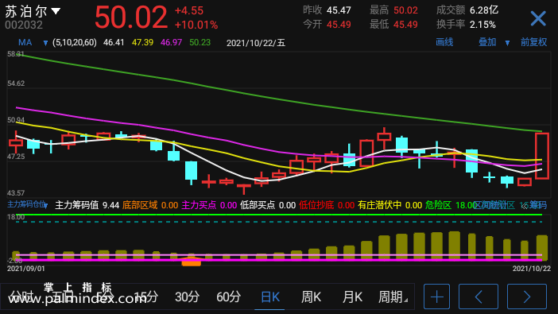Switch to the 日K daily chart tab
Viewport: 558px width, 314px height.
click(x=270, y=297)
